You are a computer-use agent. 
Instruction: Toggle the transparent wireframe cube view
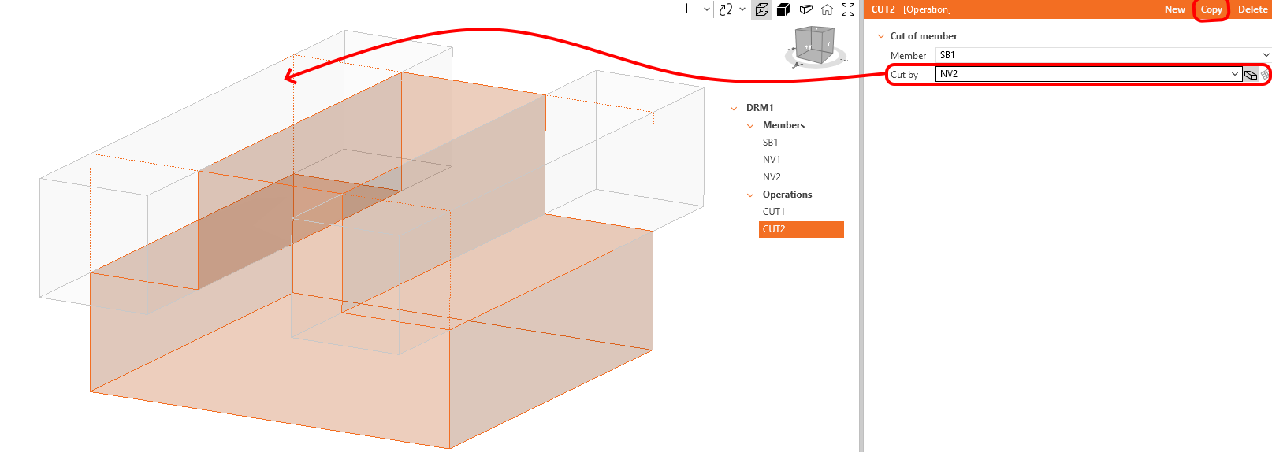coord(762,9)
